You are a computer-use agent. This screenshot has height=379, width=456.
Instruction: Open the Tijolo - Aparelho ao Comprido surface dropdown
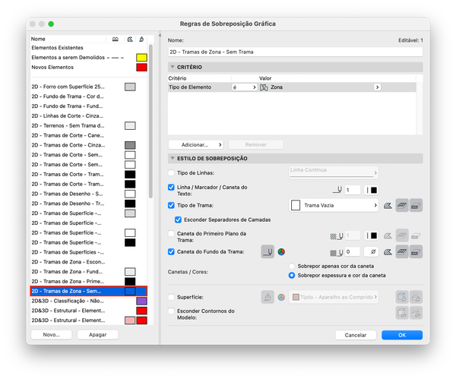334,297
